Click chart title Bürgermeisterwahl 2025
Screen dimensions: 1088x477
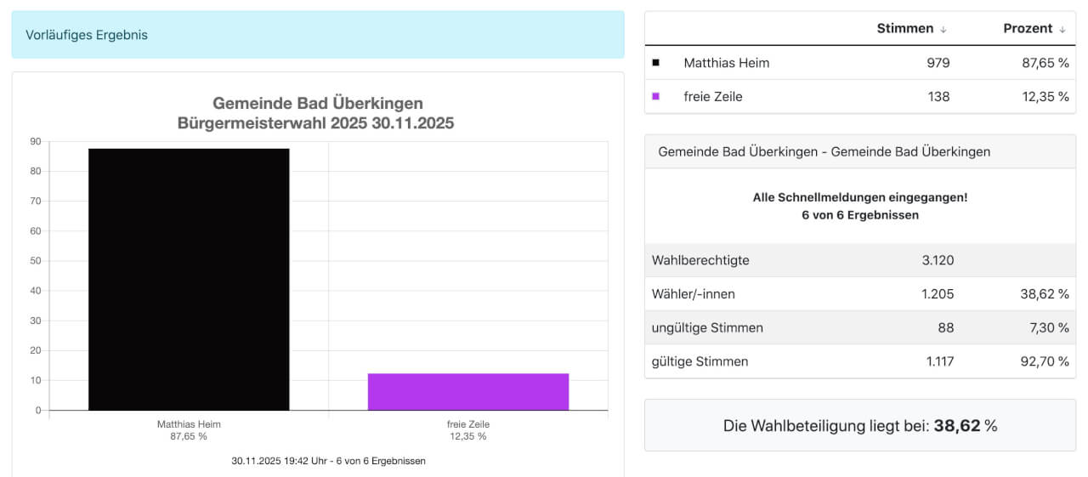pos(316,123)
